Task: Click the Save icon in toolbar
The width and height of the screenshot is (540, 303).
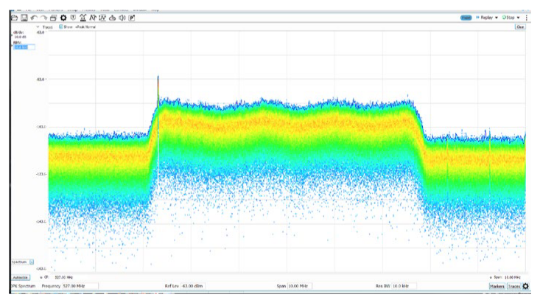Action: [25, 17]
